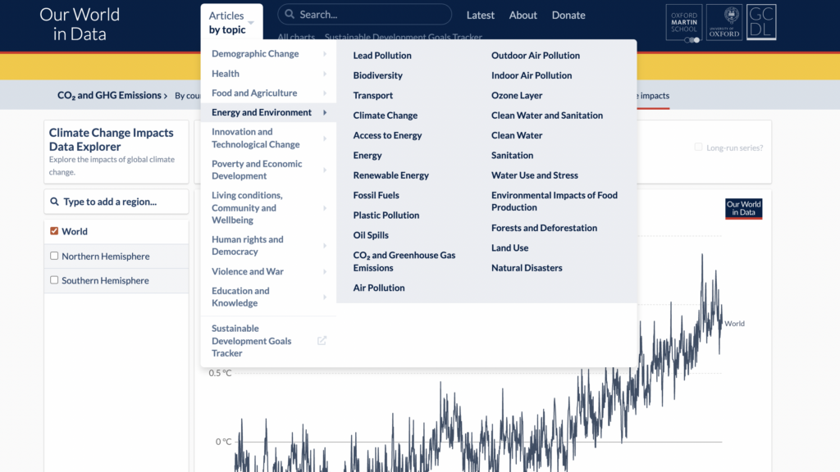The height and width of the screenshot is (472, 840).
Task: Click the search magnifier icon in header
Action: [290, 15]
